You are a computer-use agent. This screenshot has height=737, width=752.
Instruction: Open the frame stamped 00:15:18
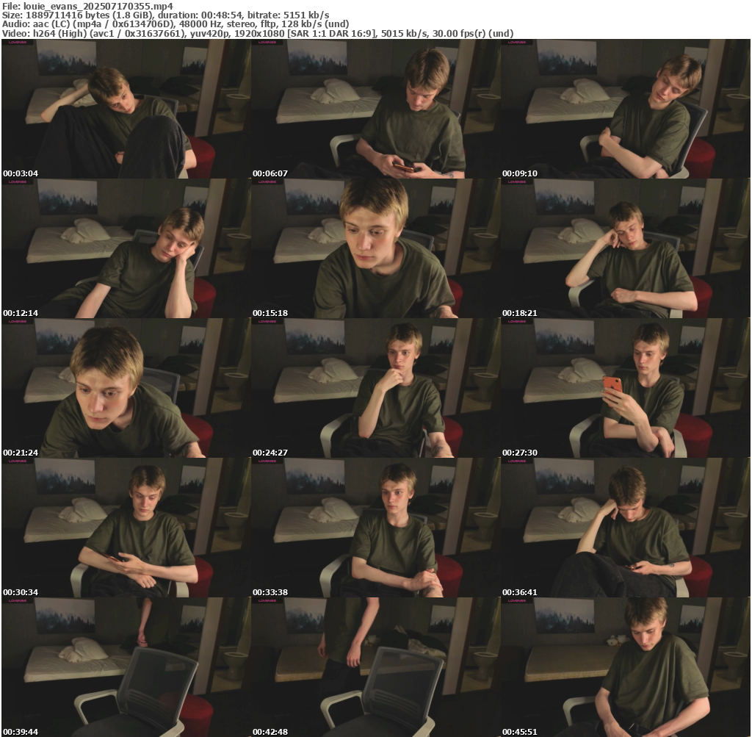point(375,248)
